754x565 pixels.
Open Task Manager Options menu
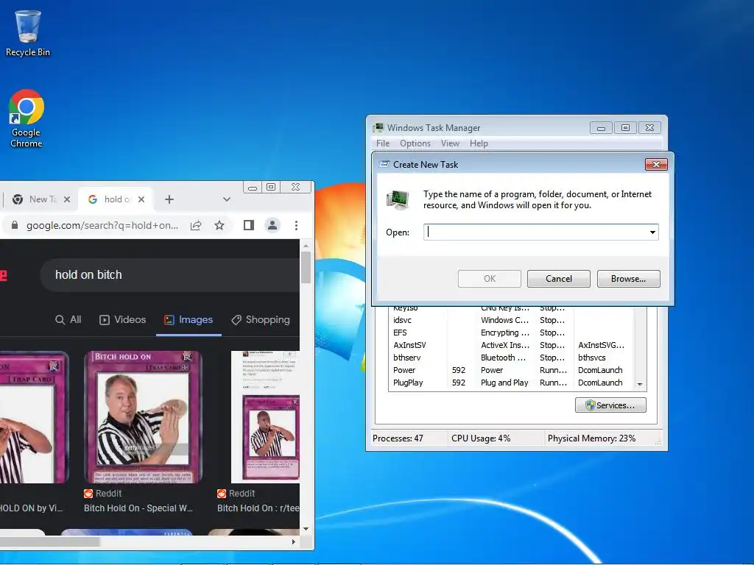415,143
